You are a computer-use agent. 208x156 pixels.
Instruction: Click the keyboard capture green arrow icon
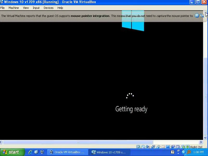coord(187,147)
